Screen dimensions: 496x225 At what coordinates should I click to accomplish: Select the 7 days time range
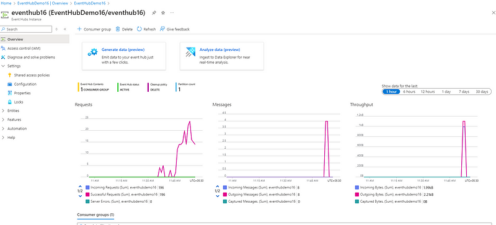(464, 92)
